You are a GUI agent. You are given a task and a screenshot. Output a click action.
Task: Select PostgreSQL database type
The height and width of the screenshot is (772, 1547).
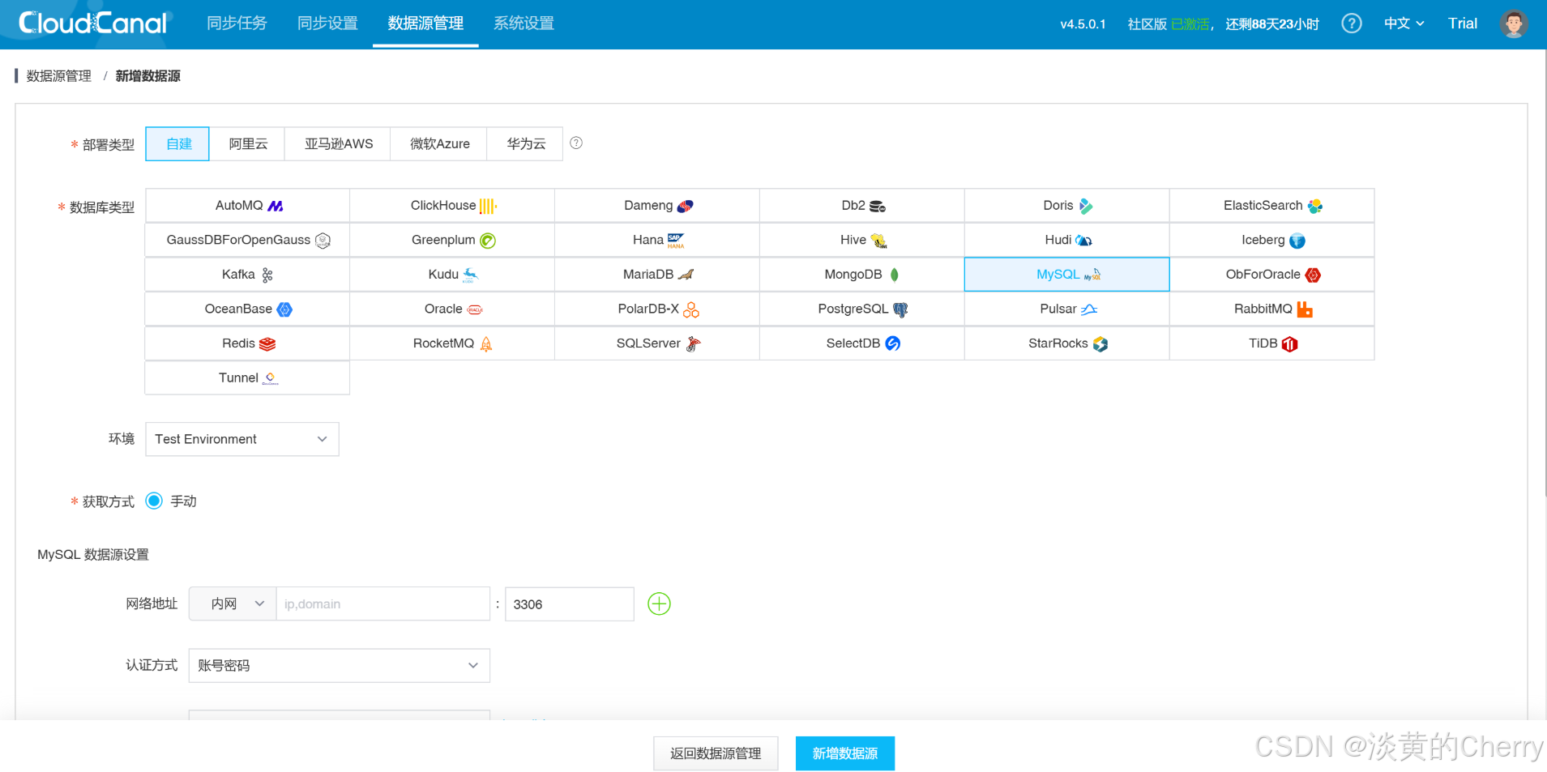click(x=862, y=309)
